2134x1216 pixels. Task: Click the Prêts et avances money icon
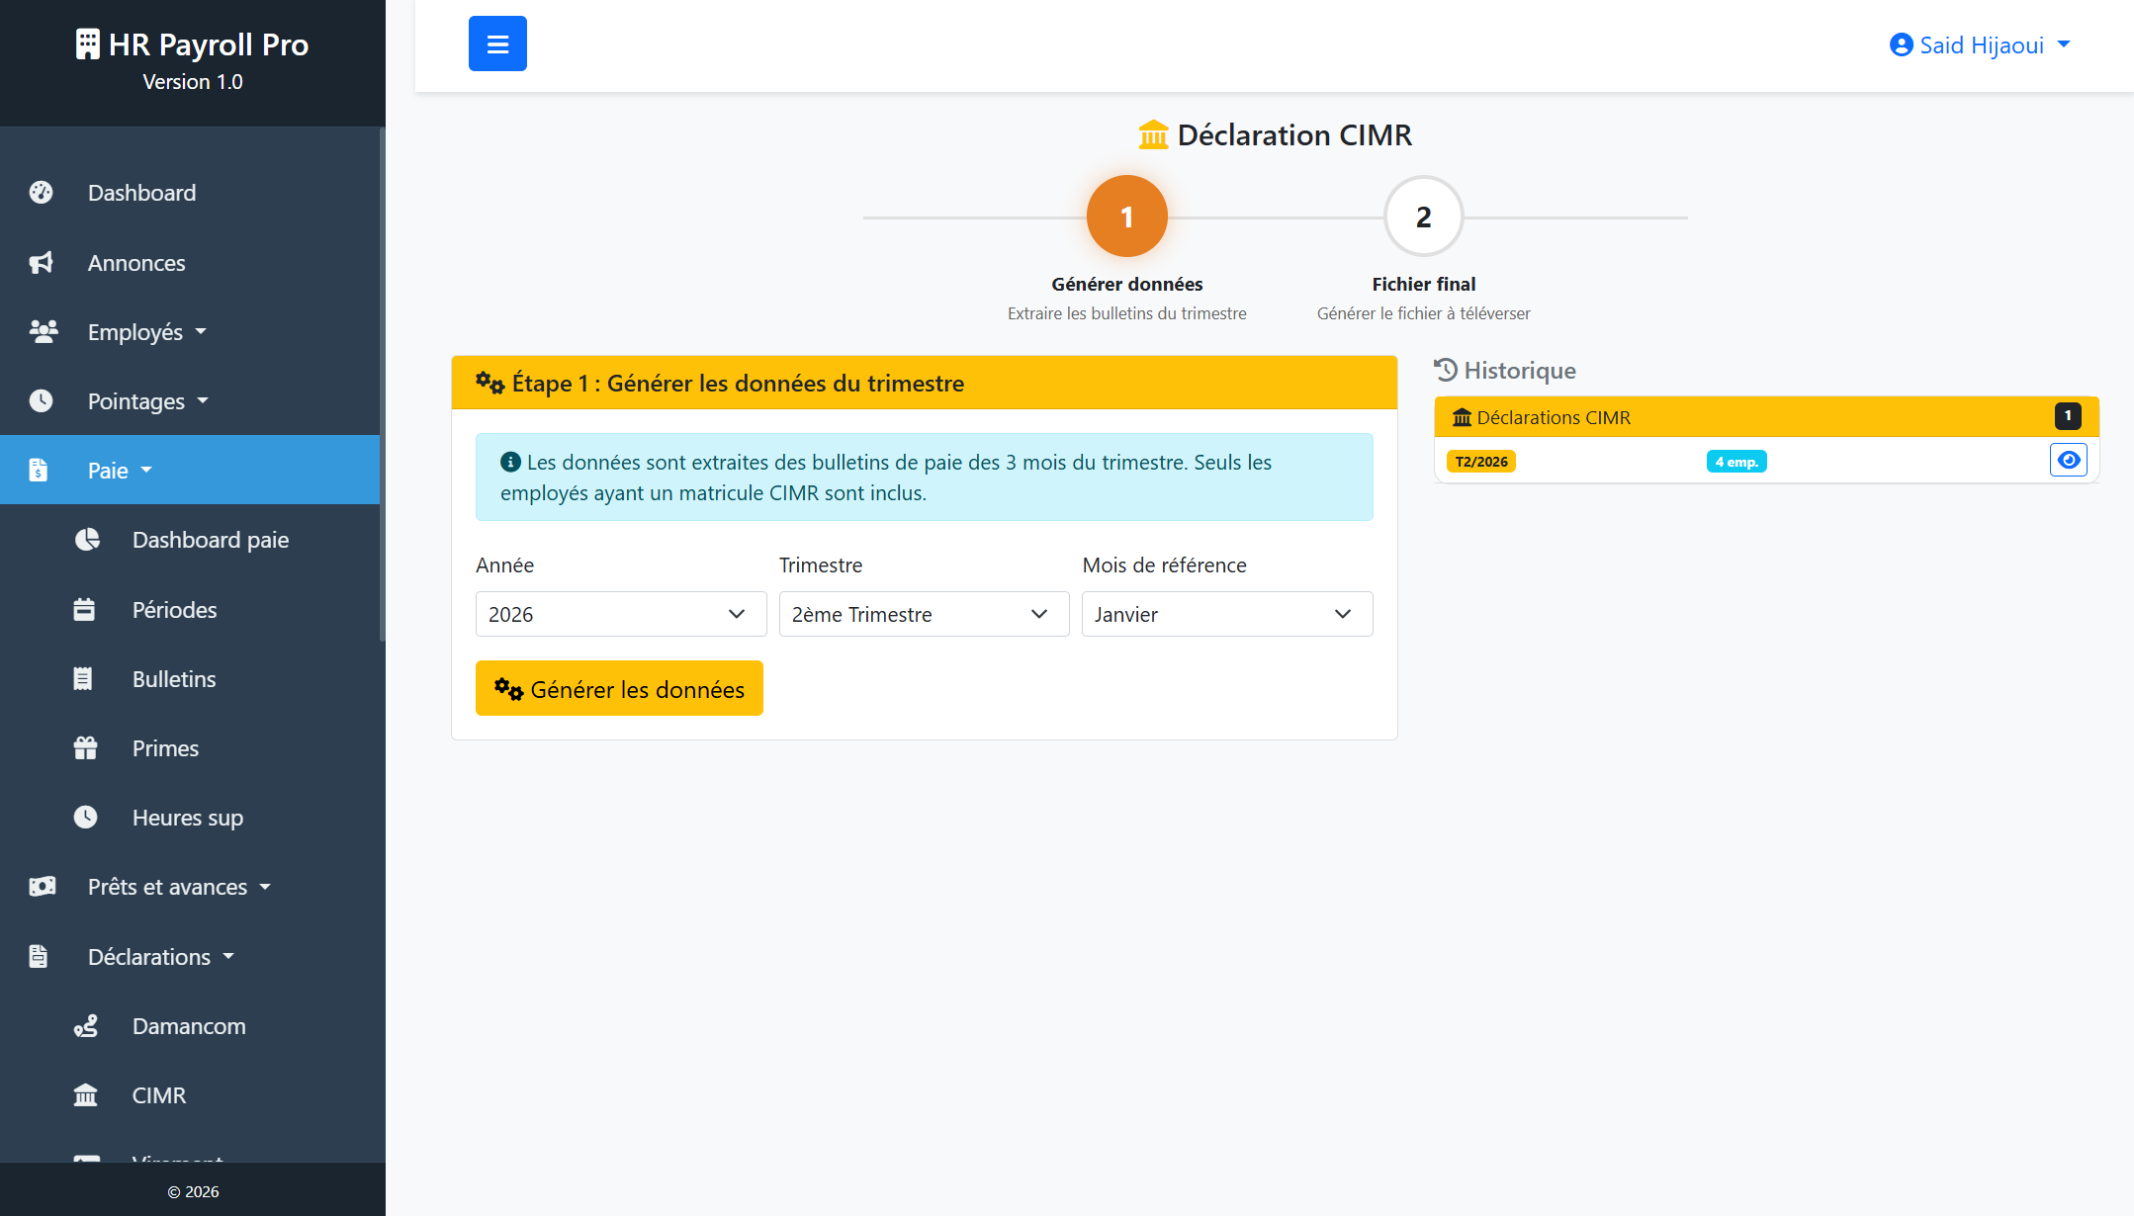coord(43,887)
